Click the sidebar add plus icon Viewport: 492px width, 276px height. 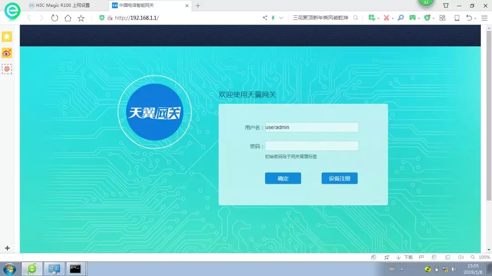click(x=7, y=248)
